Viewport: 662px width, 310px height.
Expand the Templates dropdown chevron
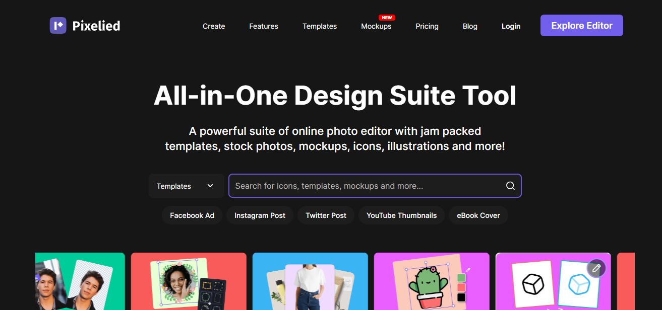coord(210,186)
